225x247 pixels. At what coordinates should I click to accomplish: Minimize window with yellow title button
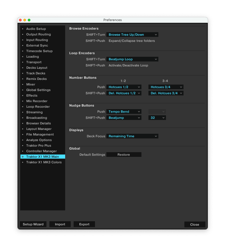pos(25,20)
